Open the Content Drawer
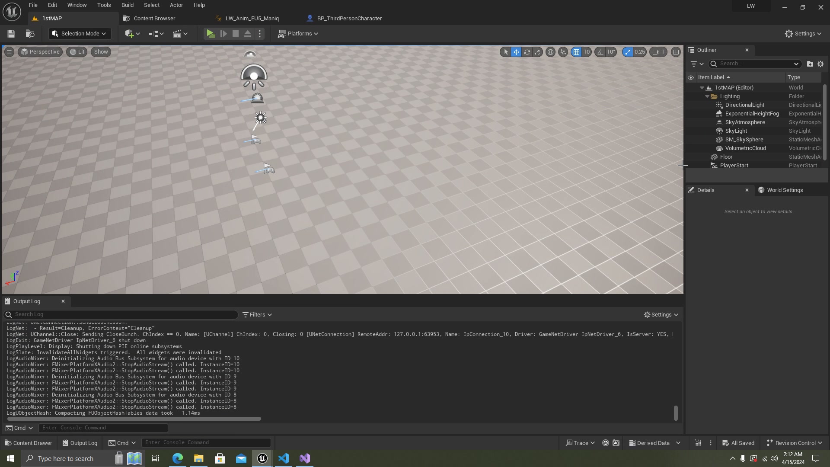The height and width of the screenshot is (467, 830). coord(28,443)
